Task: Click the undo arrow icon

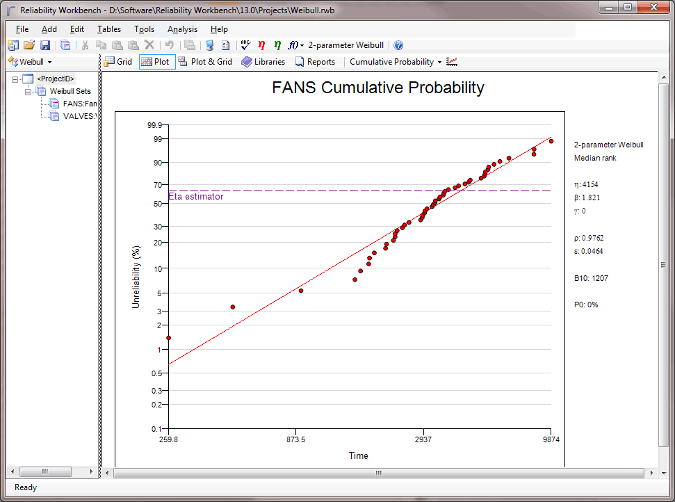Action: click(x=169, y=45)
